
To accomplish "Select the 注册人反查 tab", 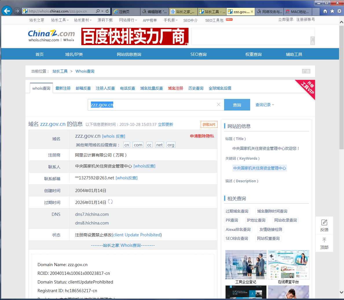I will tap(105, 88).
